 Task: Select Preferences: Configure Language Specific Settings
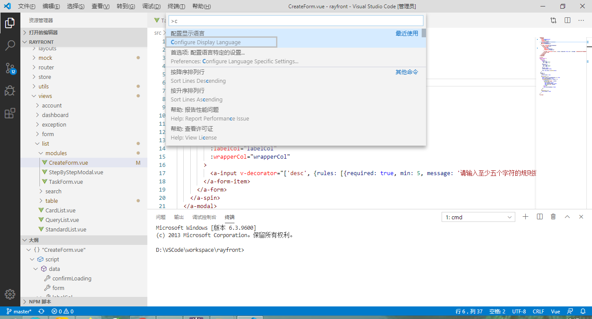pos(296,57)
